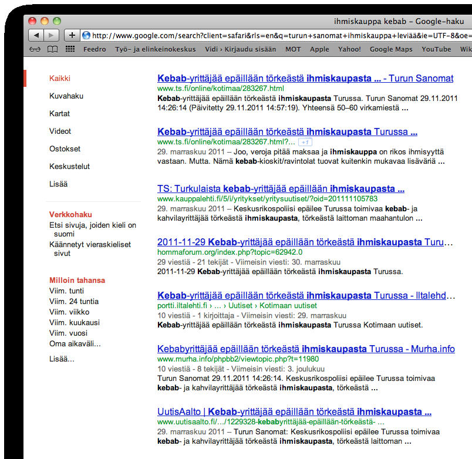Click hommaforum.org/index.php?topic=62942.0 URL
The width and height of the screenshot is (472, 459).
pyautogui.click(x=230, y=252)
